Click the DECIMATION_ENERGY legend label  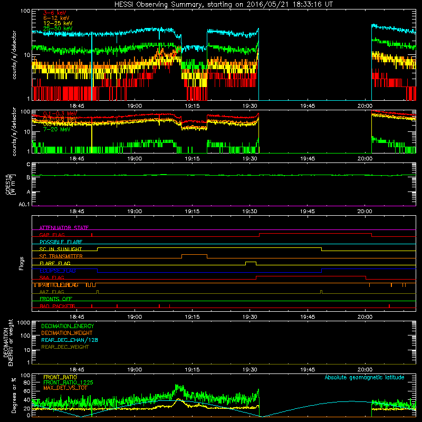click(x=68, y=326)
